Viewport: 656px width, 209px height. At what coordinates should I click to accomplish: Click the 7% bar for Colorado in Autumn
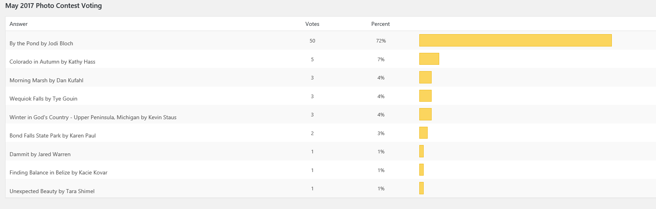click(x=429, y=59)
